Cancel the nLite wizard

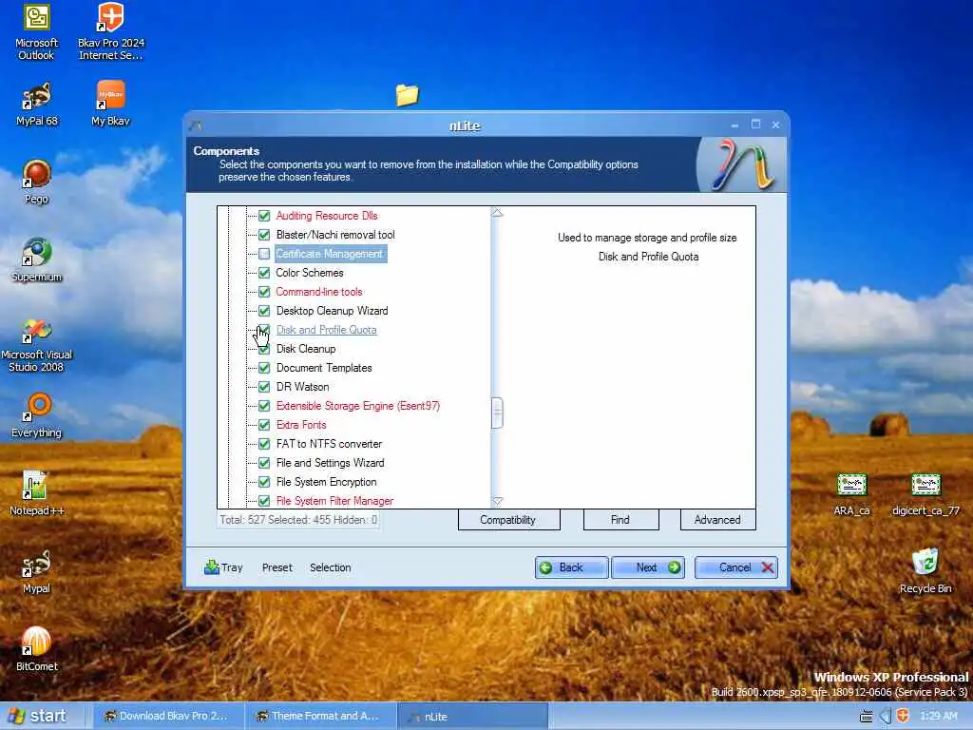[736, 567]
